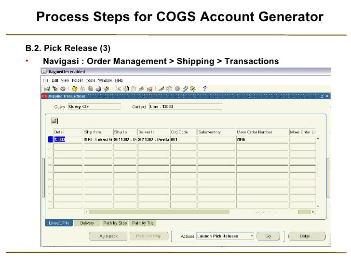Click the Close Form toolbar icon
This screenshot has height=263, width=351.
pos(107,89)
